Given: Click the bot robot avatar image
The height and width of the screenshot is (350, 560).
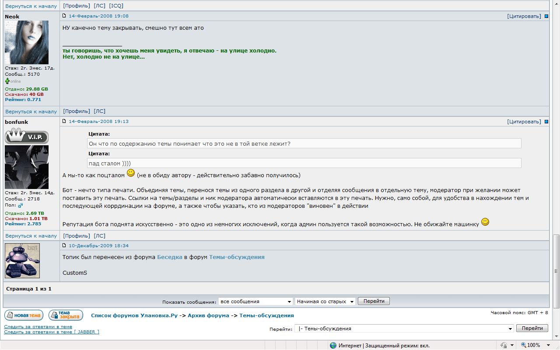Looking at the screenshot, I should pyautogui.click(x=22, y=261).
